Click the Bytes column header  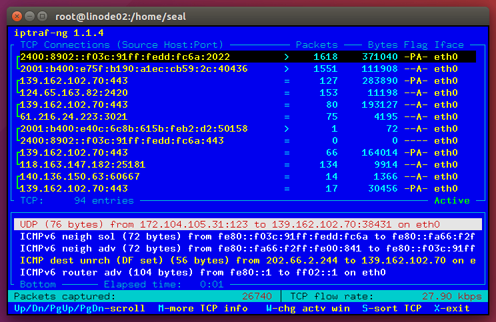(x=383, y=45)
